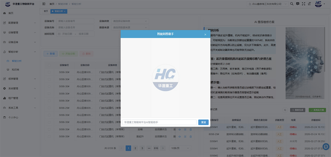331x157 pixels.
Task: Click the 重新生成 regenerate button
Action: click(x=297, y=110)
